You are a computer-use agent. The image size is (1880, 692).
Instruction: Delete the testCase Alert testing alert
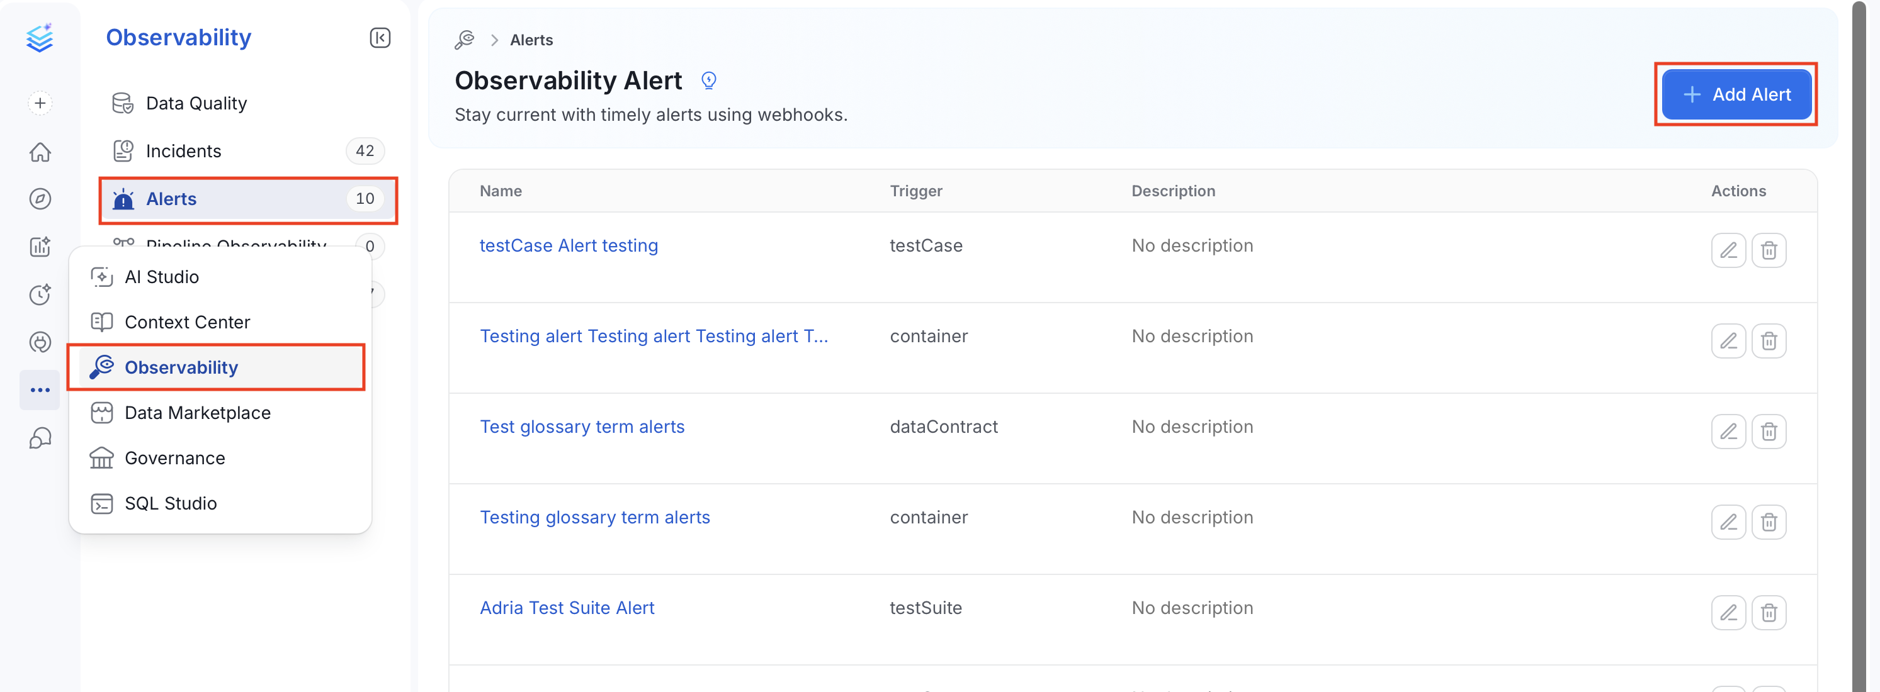(x=1769, y=250)
